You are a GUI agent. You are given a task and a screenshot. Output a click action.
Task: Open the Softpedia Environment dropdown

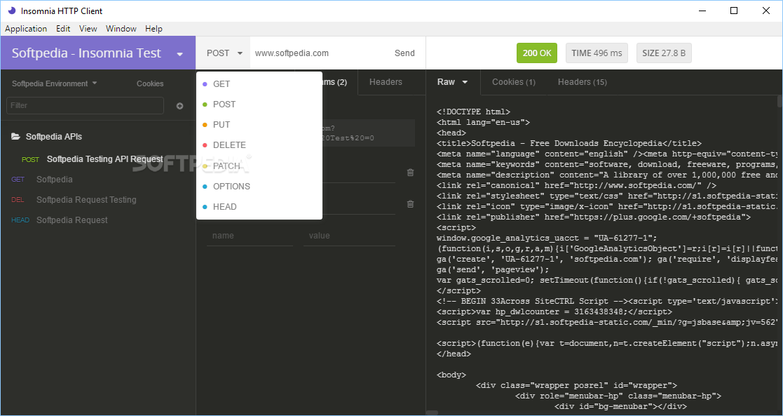pos(55,83)
